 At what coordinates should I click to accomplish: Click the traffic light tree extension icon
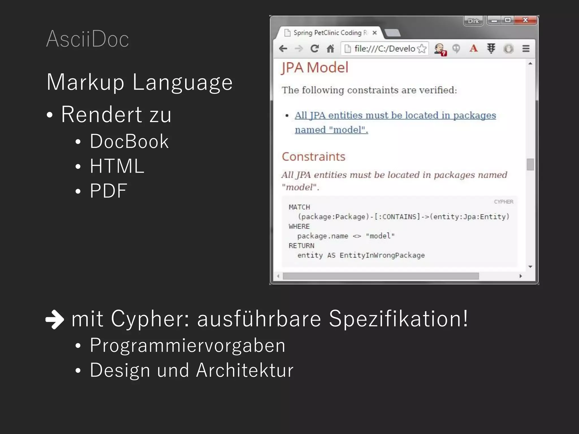tap(491, 48)
